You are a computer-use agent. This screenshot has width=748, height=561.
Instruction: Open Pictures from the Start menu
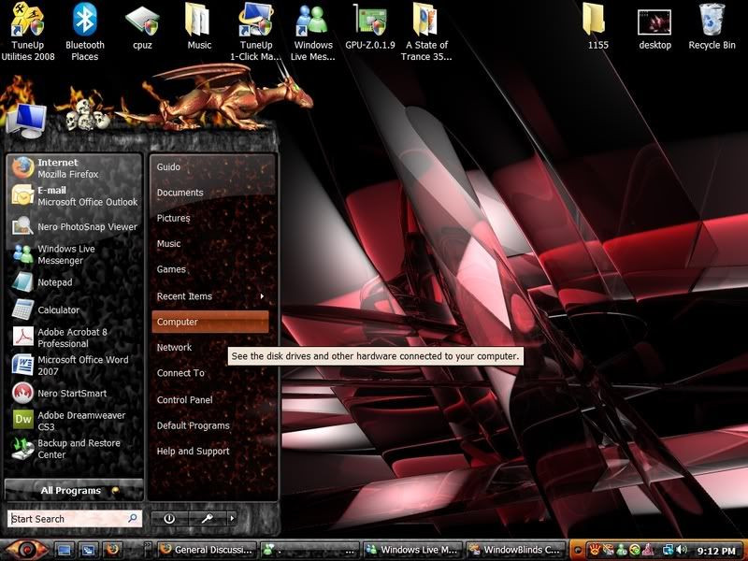click(210, 218)
